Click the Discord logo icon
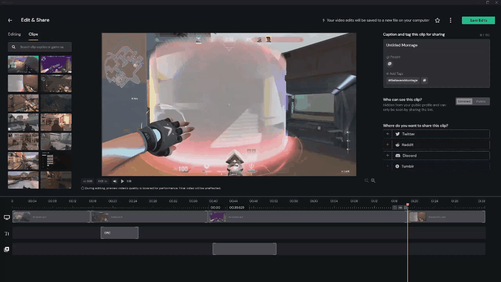 tap(398, 156)
